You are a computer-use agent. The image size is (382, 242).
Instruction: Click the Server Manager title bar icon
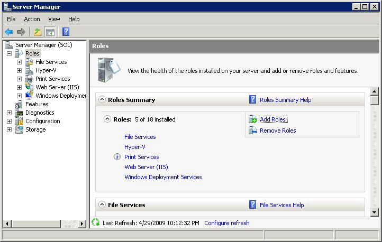[7, 6]
